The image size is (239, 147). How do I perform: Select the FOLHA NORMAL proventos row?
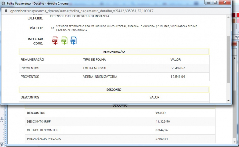pos(114,68)
